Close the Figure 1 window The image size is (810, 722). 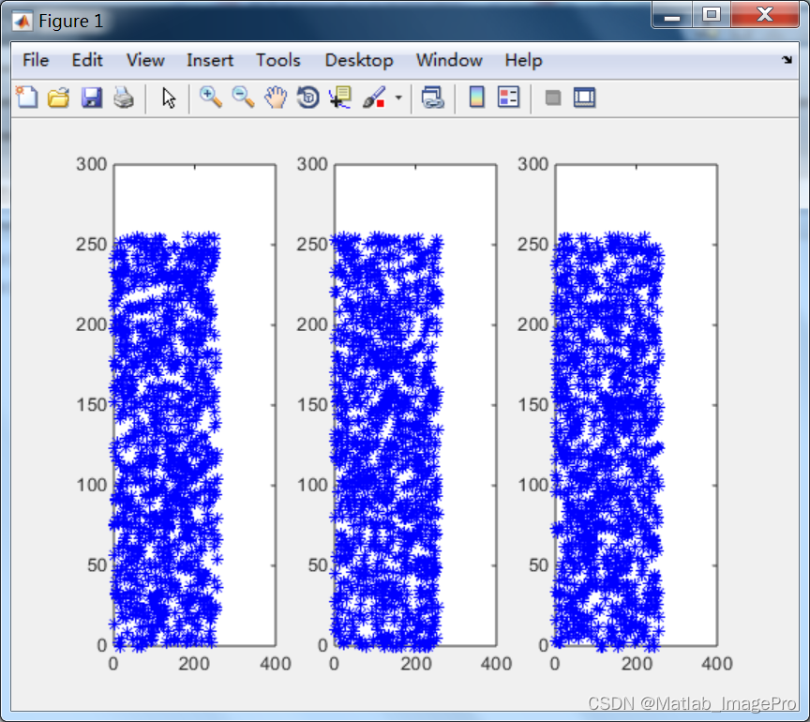coord(765,14)
